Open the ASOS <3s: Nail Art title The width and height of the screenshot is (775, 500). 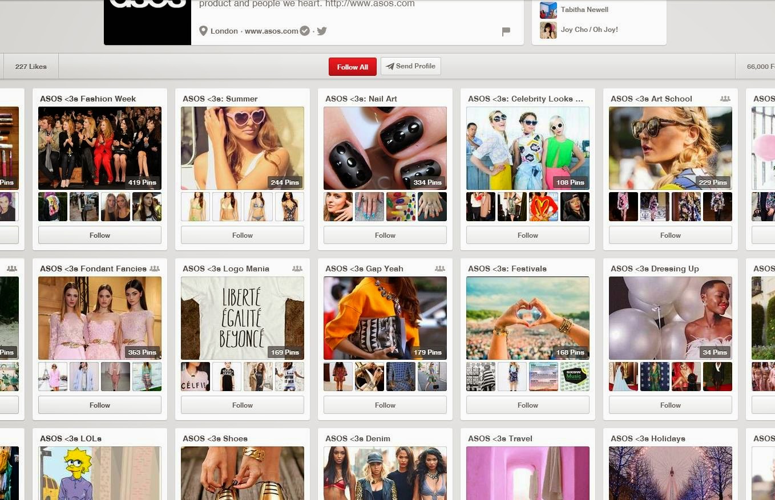coord(361,99)
